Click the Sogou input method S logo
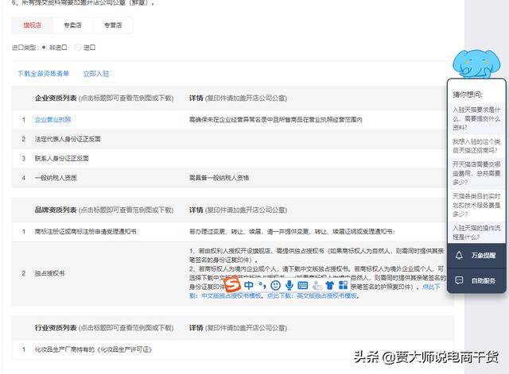Viewport: 509px width, 374px height. (x=232, y=284)
